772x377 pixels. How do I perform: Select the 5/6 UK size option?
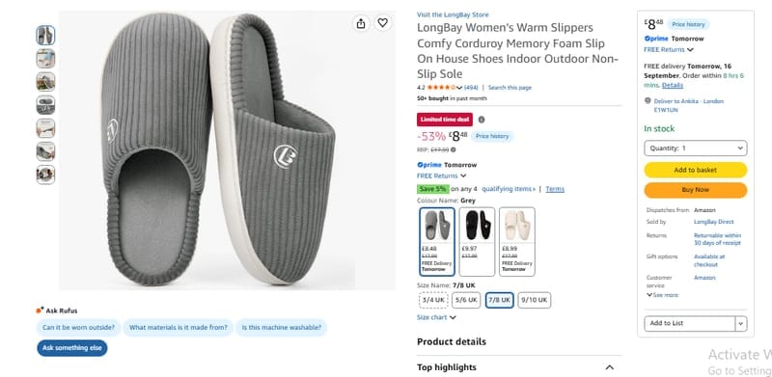click(466, 300)
